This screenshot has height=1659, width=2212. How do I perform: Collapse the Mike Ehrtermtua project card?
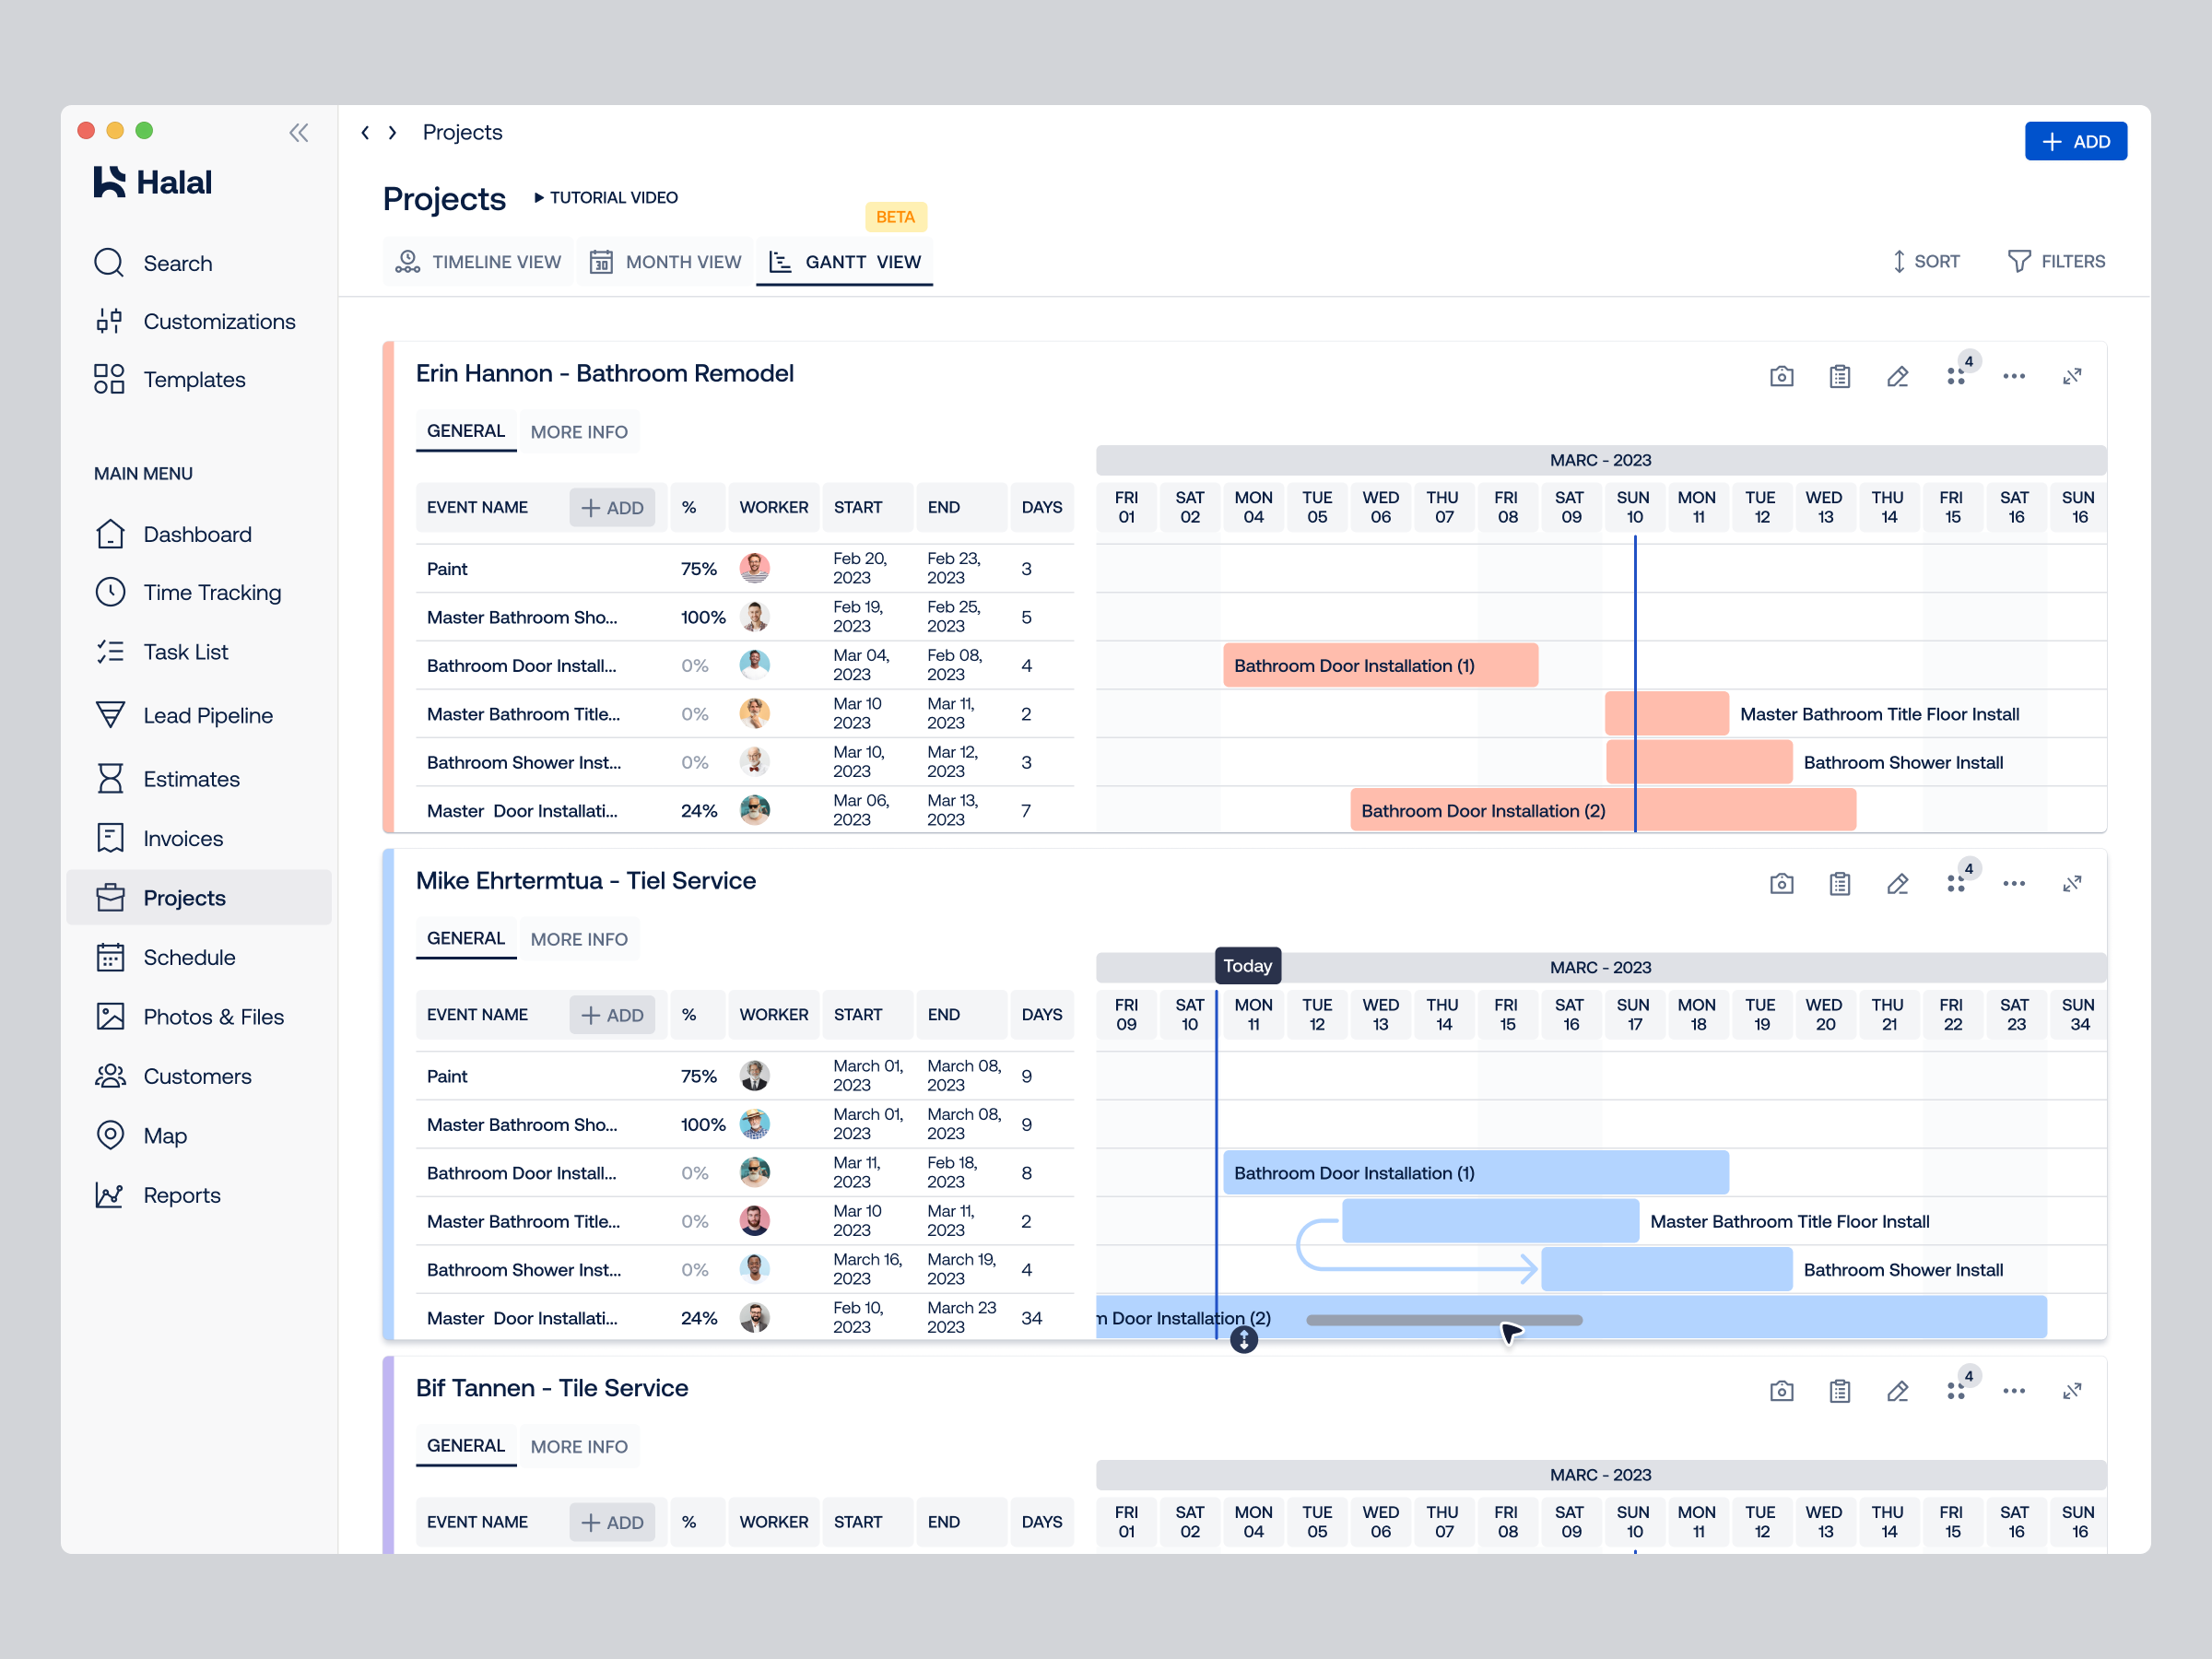pyautogui.click(x=2071, y=884)
